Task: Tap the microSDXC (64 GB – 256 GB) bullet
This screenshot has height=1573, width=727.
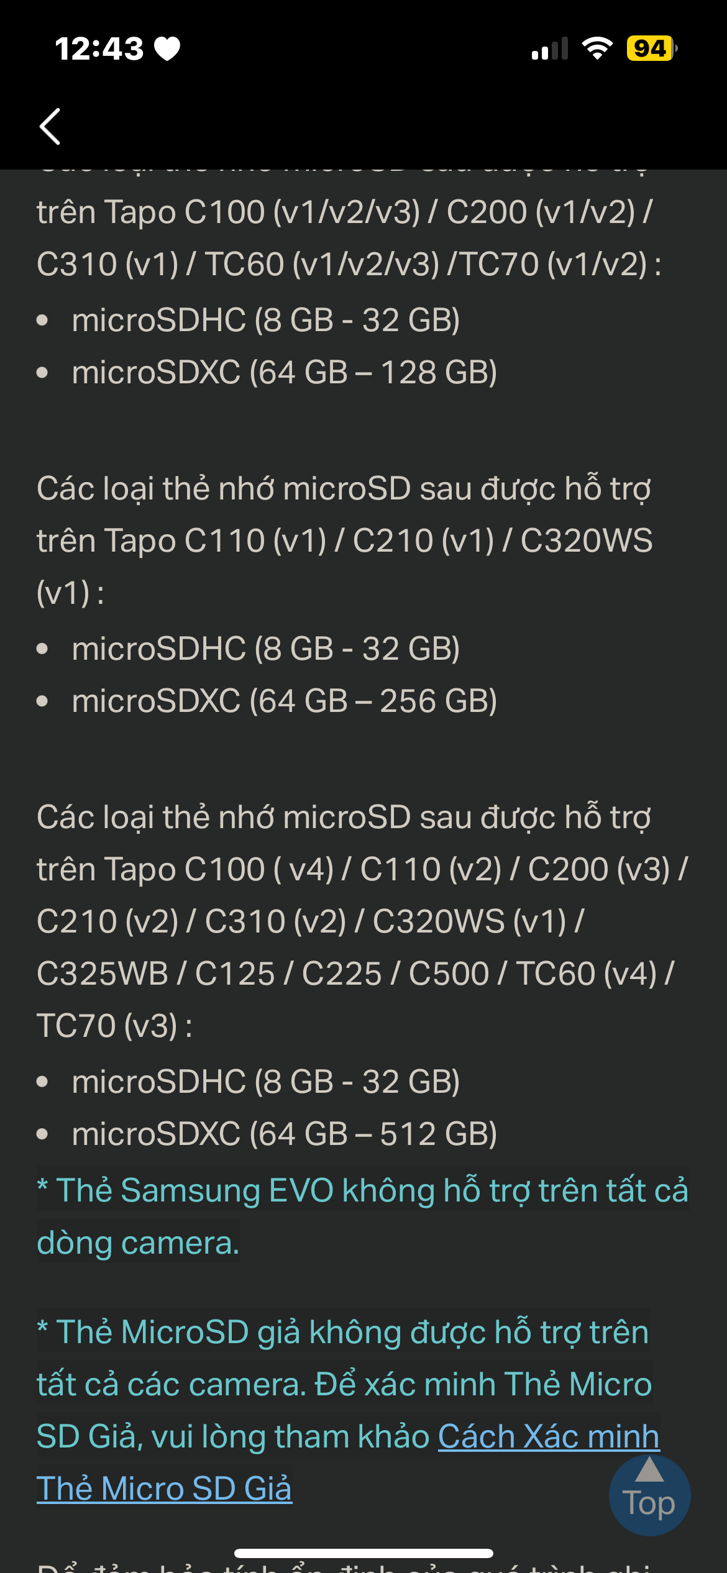Action: click(283, 701)
